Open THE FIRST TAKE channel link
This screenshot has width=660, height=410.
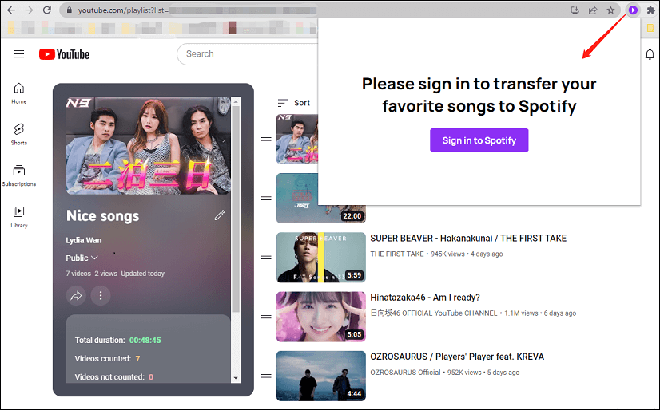(397, 254)
